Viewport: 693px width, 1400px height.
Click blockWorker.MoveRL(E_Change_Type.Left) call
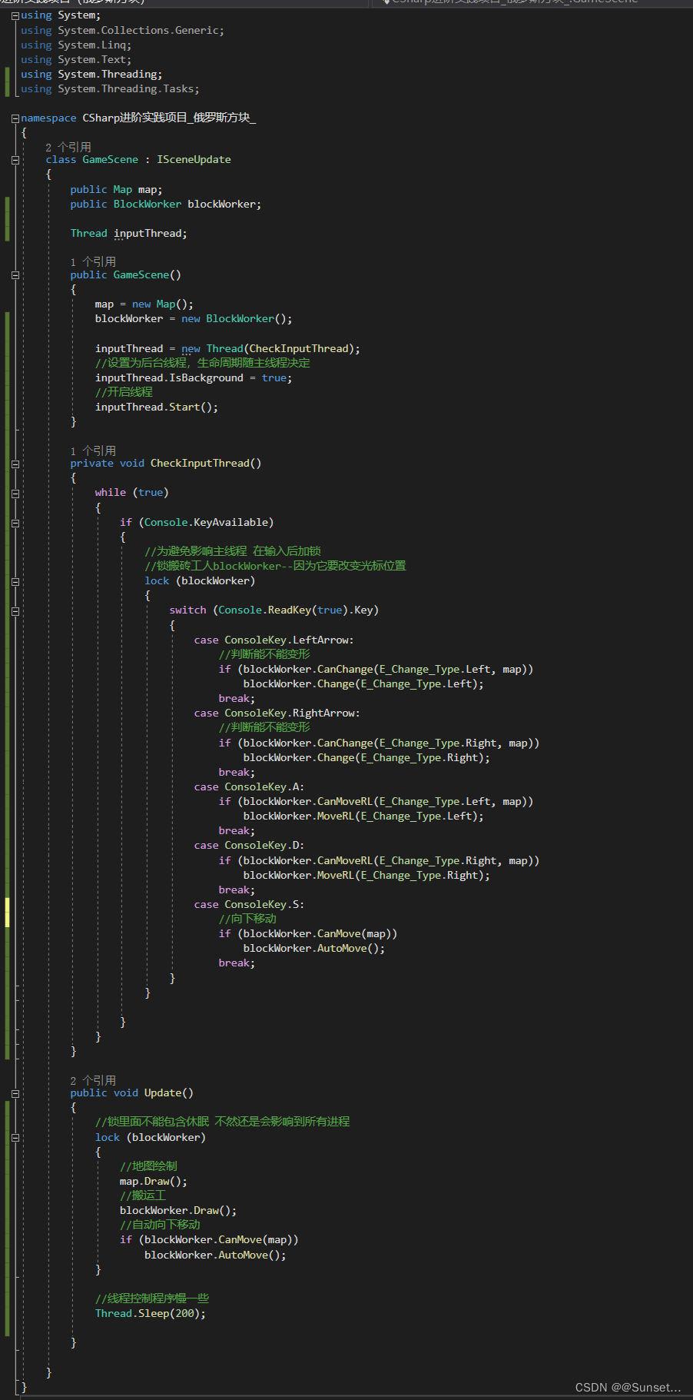pyautogui.click(x=363, y=816)
